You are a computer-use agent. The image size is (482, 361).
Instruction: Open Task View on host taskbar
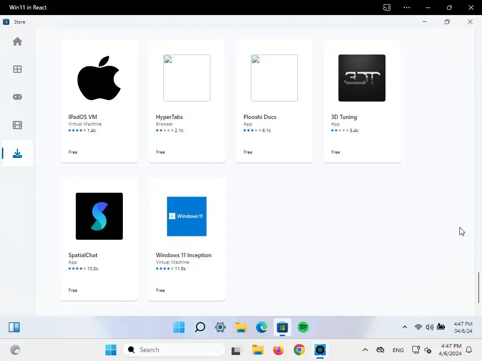tap(236, 350)
